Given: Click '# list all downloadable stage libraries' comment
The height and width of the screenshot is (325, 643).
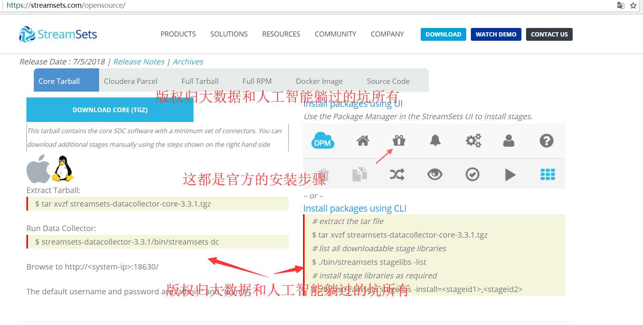Looking at the screenshot, I should [379, 249].
